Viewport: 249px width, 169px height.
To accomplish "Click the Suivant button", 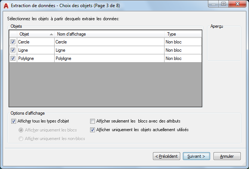I will click(196, 156).
